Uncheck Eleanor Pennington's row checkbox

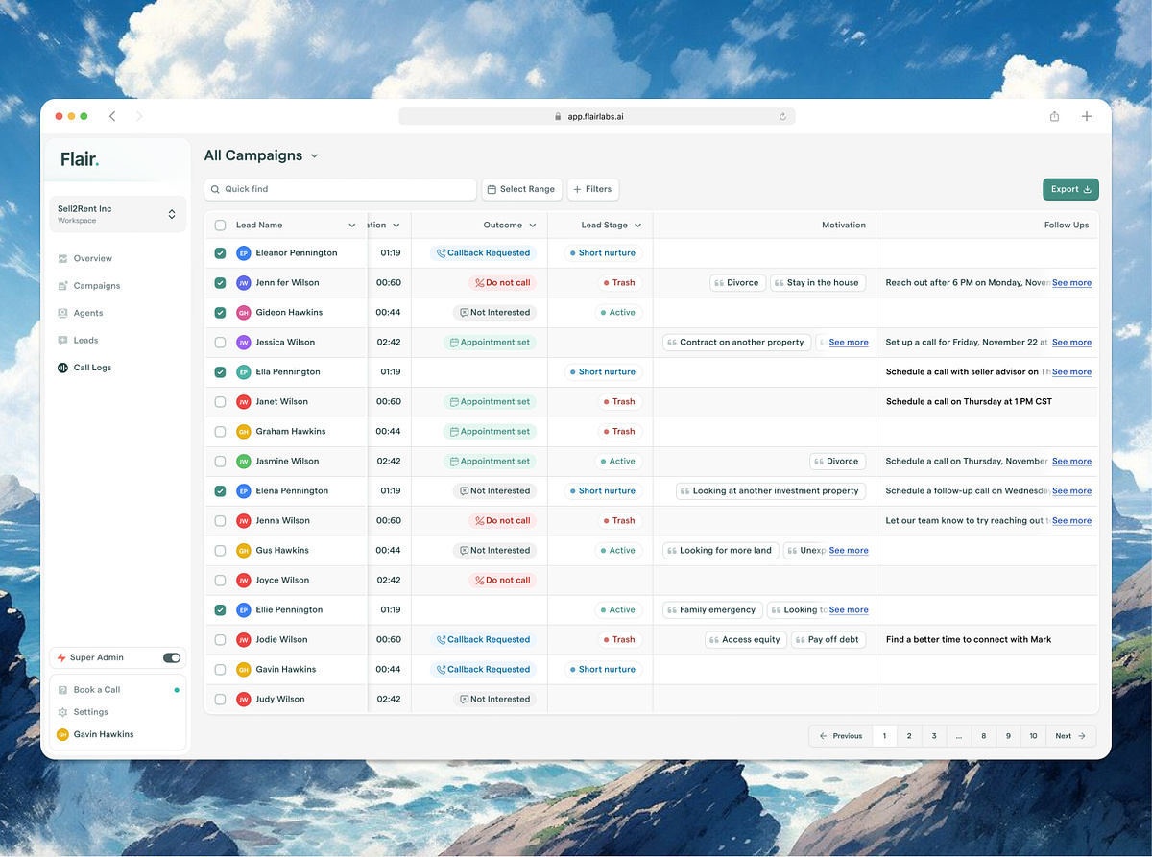pos(220,253)
